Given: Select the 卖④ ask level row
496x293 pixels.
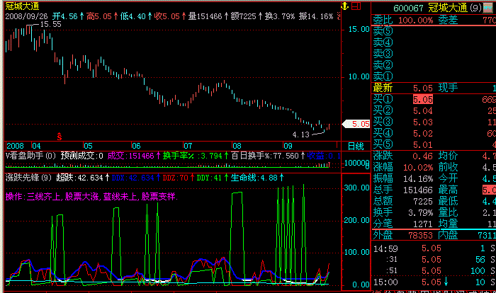Looking at the screenshot, I should click(434, 42).
